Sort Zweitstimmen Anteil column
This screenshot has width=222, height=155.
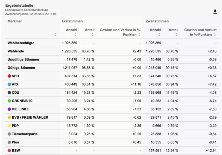[x=176, y=34]
